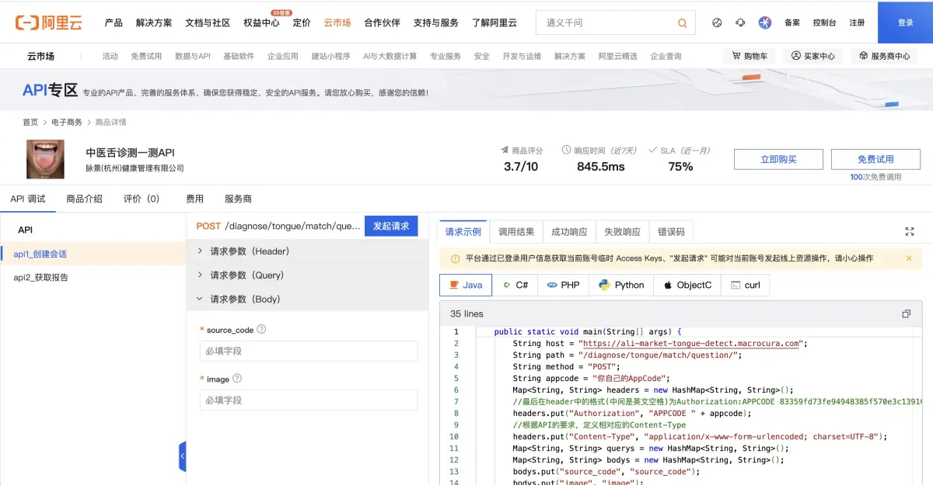Open the API 调试 tab
The width and height of the screenshot is (933, 485).
(28, 199)
